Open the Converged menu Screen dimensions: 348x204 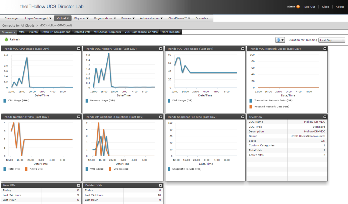pyautogui.click(x=12, y=18)
